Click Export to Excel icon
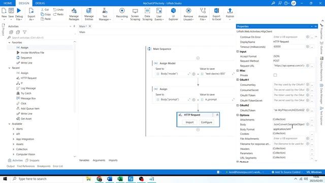This screenshot has width=325, height=183. pyautogui.click(x=216, y=14)
